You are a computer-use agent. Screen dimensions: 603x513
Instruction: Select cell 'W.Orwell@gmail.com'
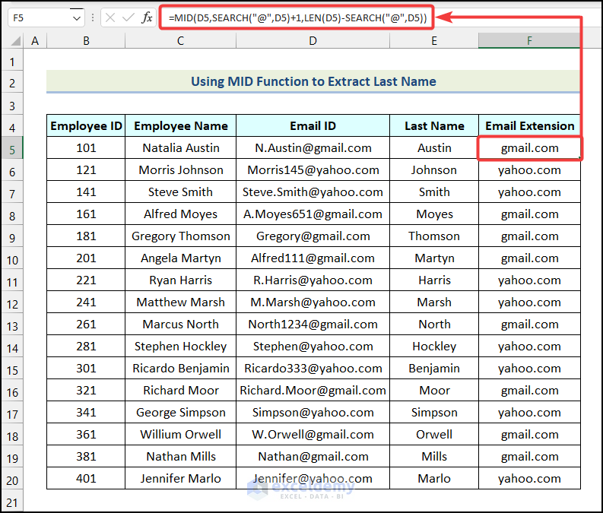click(x=313, y=434)
